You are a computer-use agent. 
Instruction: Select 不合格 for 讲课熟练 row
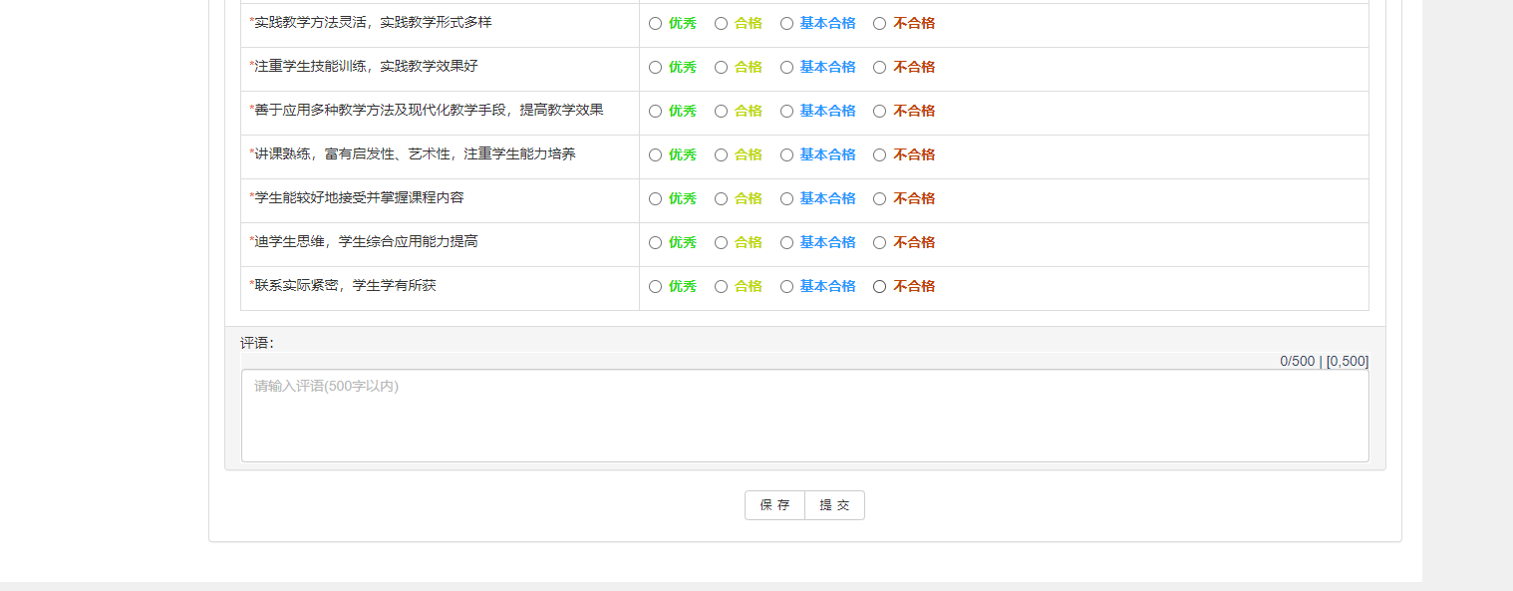(x=879, y=155)
